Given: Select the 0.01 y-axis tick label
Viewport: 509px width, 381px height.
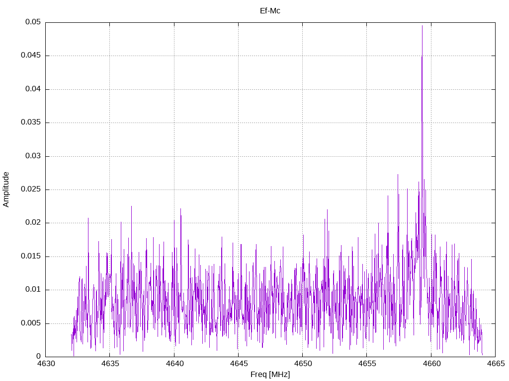Looking at the screenshot, I should coord(33,290).
